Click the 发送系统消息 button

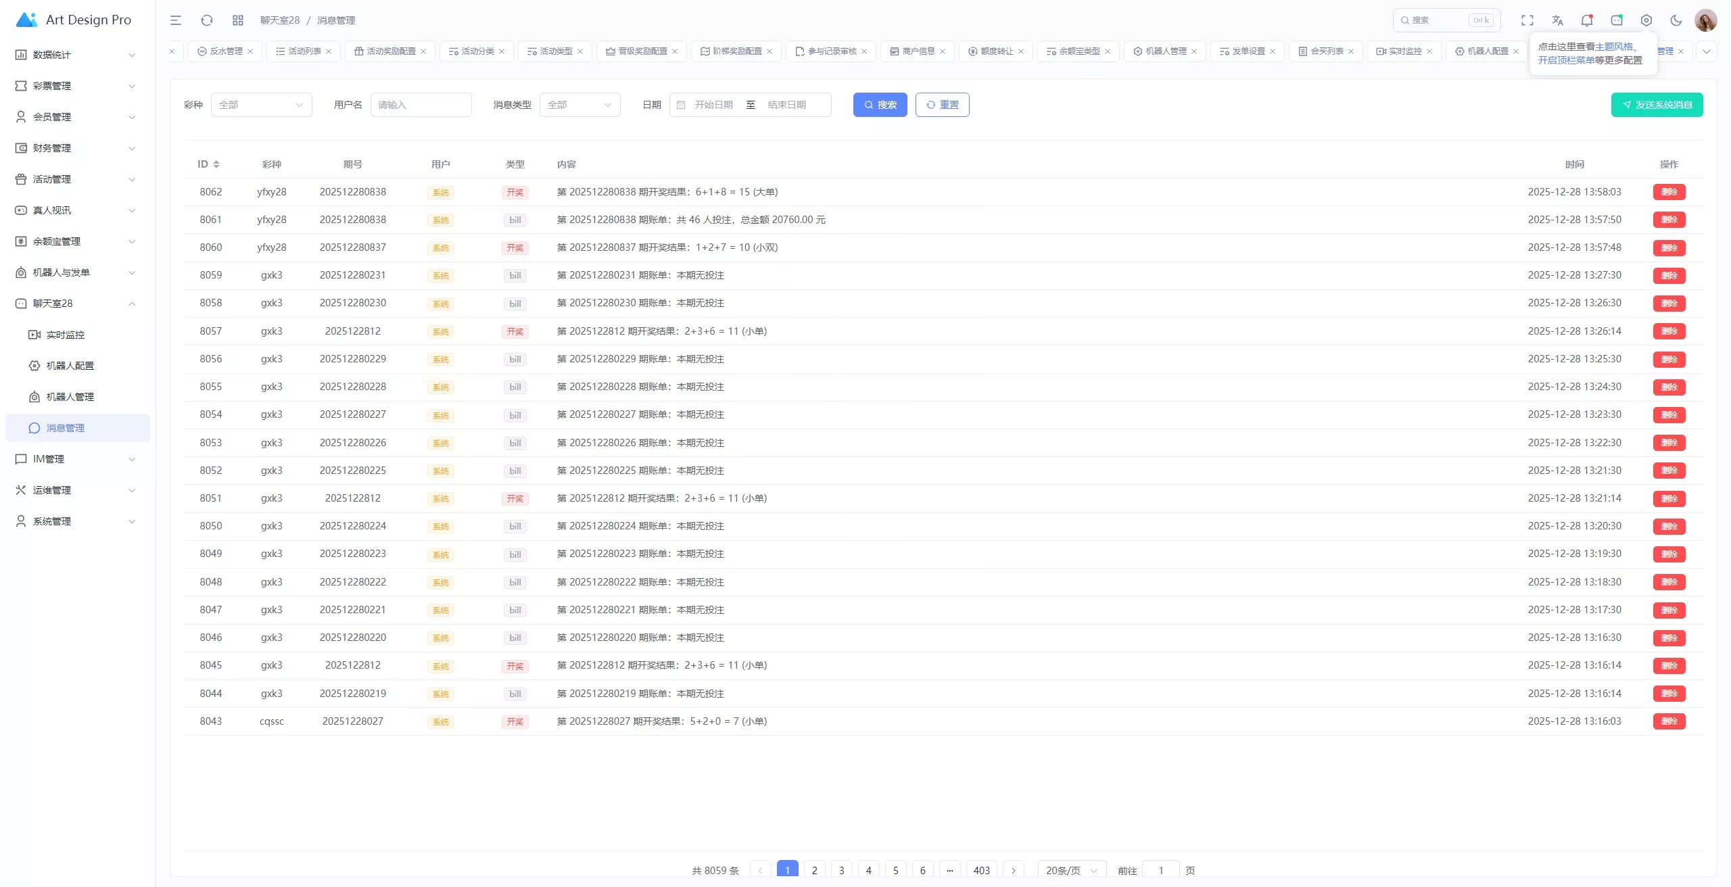[x=1657, y=105]
